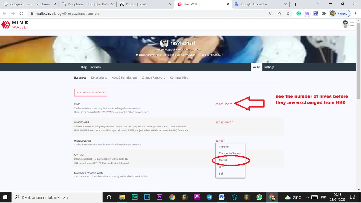This screenshot has width=361, height=203.
Task: Expand the Rewards dropdown
Action: [96, 67]
